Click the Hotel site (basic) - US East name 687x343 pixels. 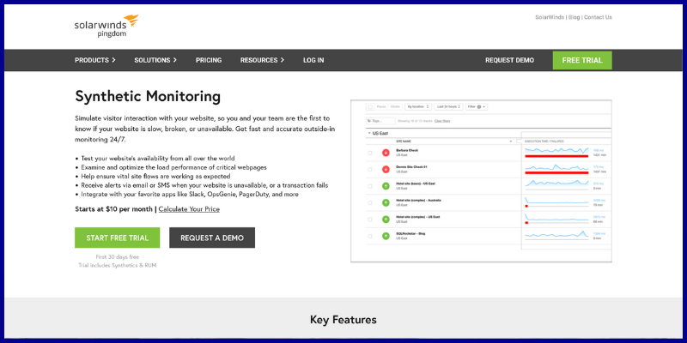(416, 184)
